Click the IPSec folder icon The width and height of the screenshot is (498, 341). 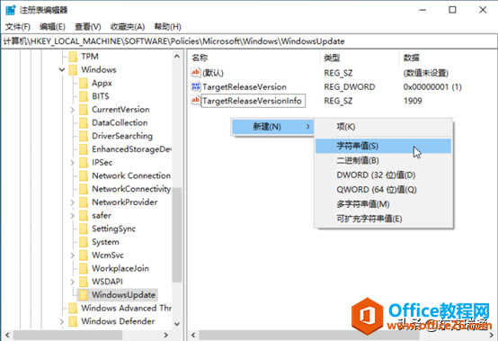(x=84, y=163)
